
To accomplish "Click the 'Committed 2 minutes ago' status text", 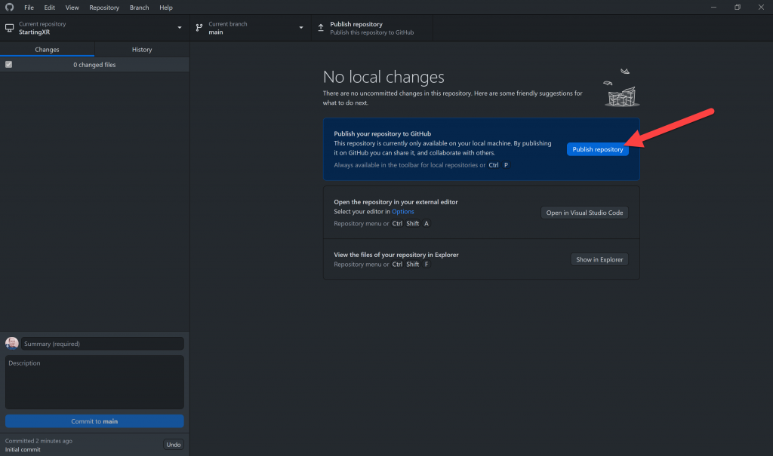I will (x=39, y=441).
